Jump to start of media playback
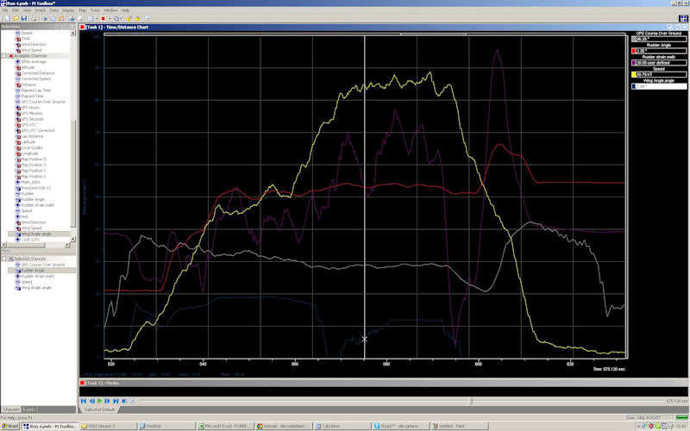 coord(84,401)
